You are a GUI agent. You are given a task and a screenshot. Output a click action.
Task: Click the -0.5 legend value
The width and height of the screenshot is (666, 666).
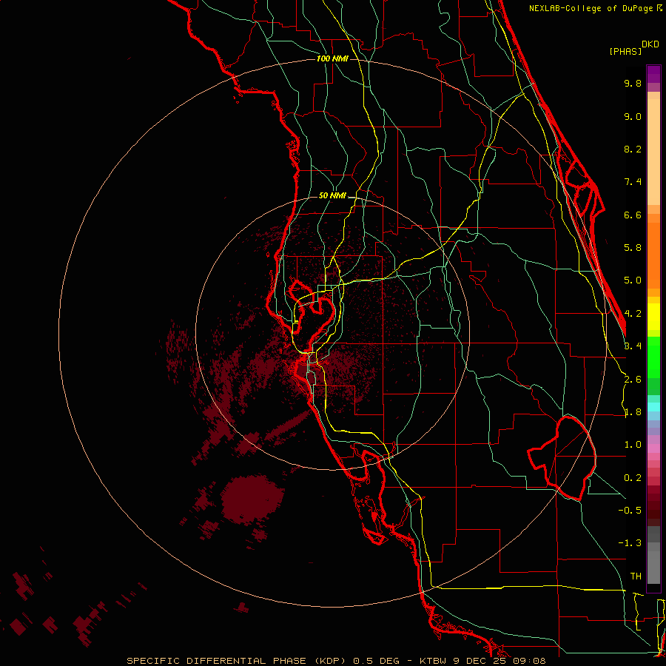(x=630, y=511)
